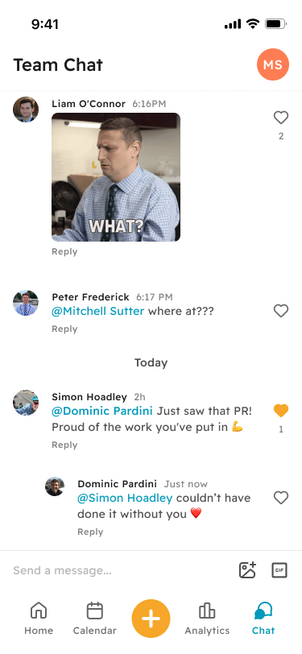Like Peter Frederick's message with heart
This screenshot has width=302, height=654.
(281, 311)
